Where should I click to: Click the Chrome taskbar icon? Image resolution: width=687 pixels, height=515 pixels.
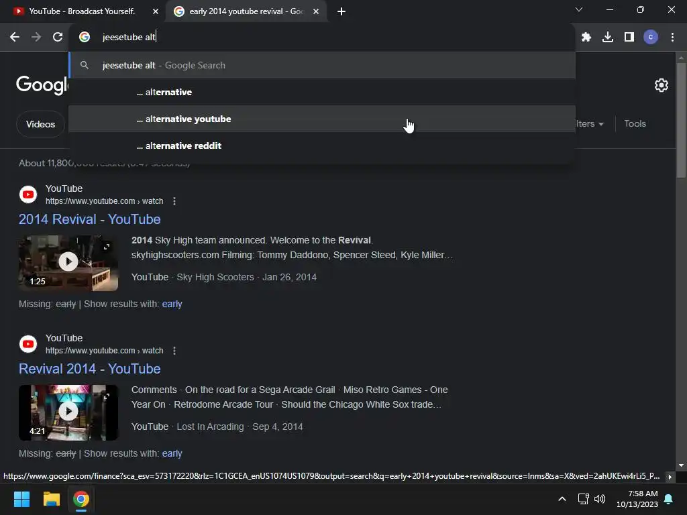coord(81,499)
